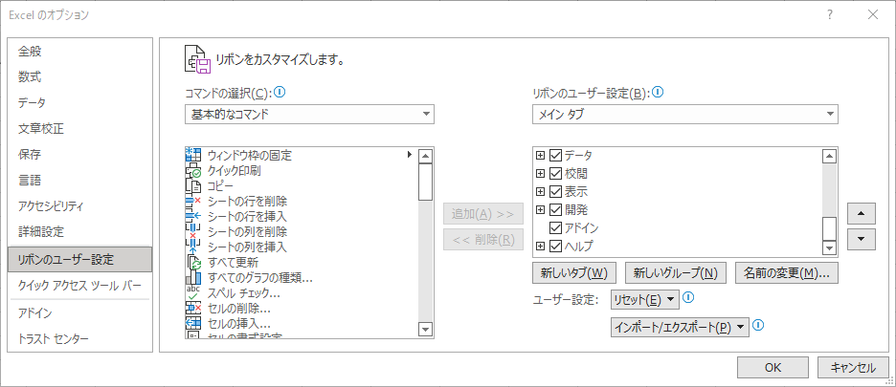The height and width of the screenshot is (387, 896).
Task: Click the help question mark icon
Action: (830, 15)
